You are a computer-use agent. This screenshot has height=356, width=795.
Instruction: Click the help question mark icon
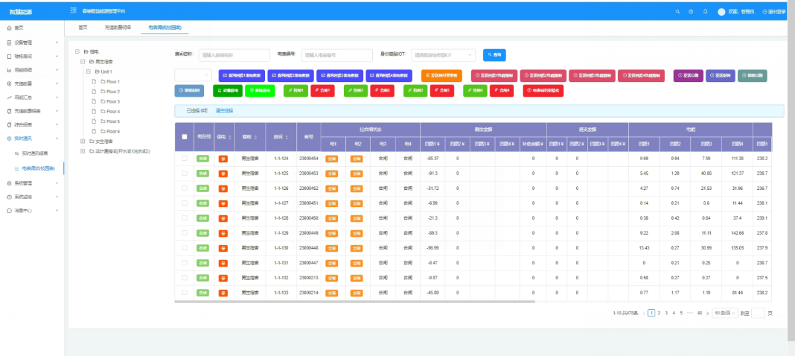[x=691, y=12]
